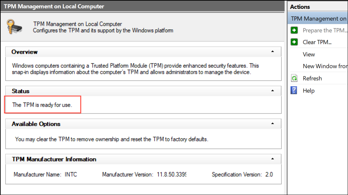
Task: Open the View action submenu
Action: [309, 55]
